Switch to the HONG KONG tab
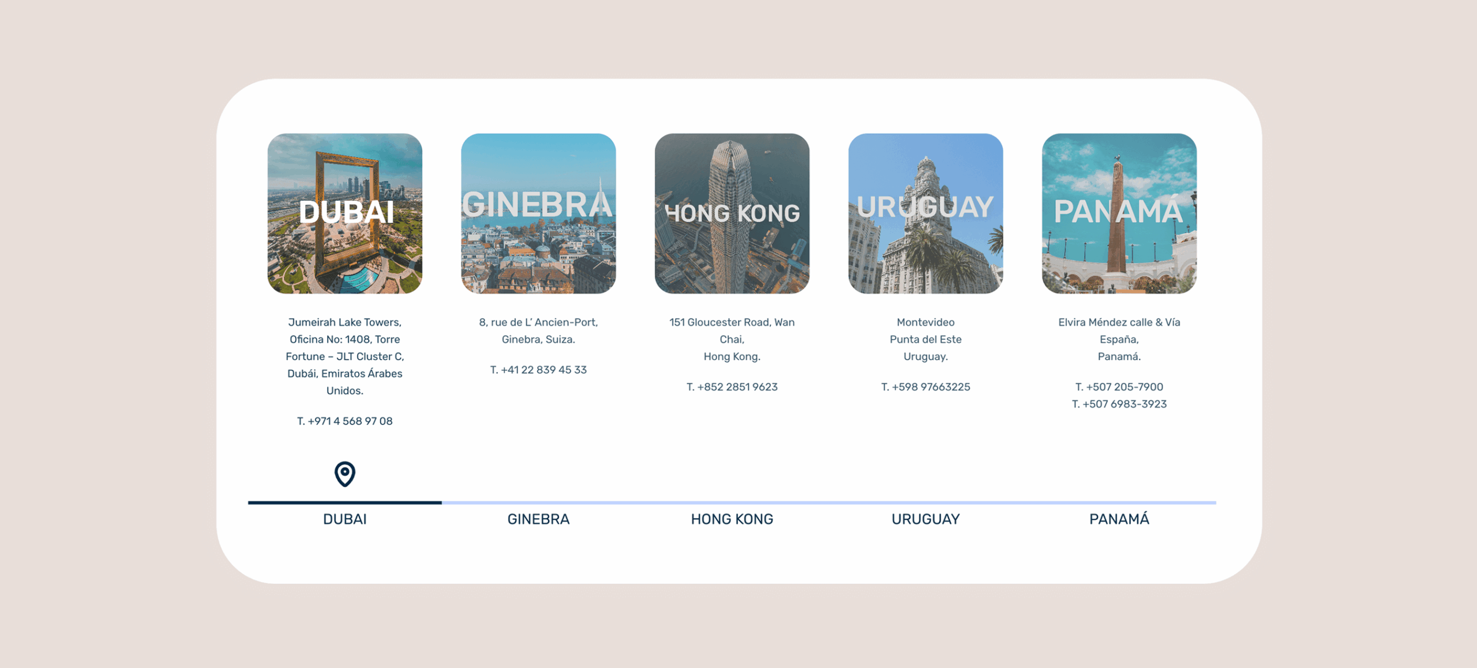The height and width of the screenshot is (668, 1477). 732,519
